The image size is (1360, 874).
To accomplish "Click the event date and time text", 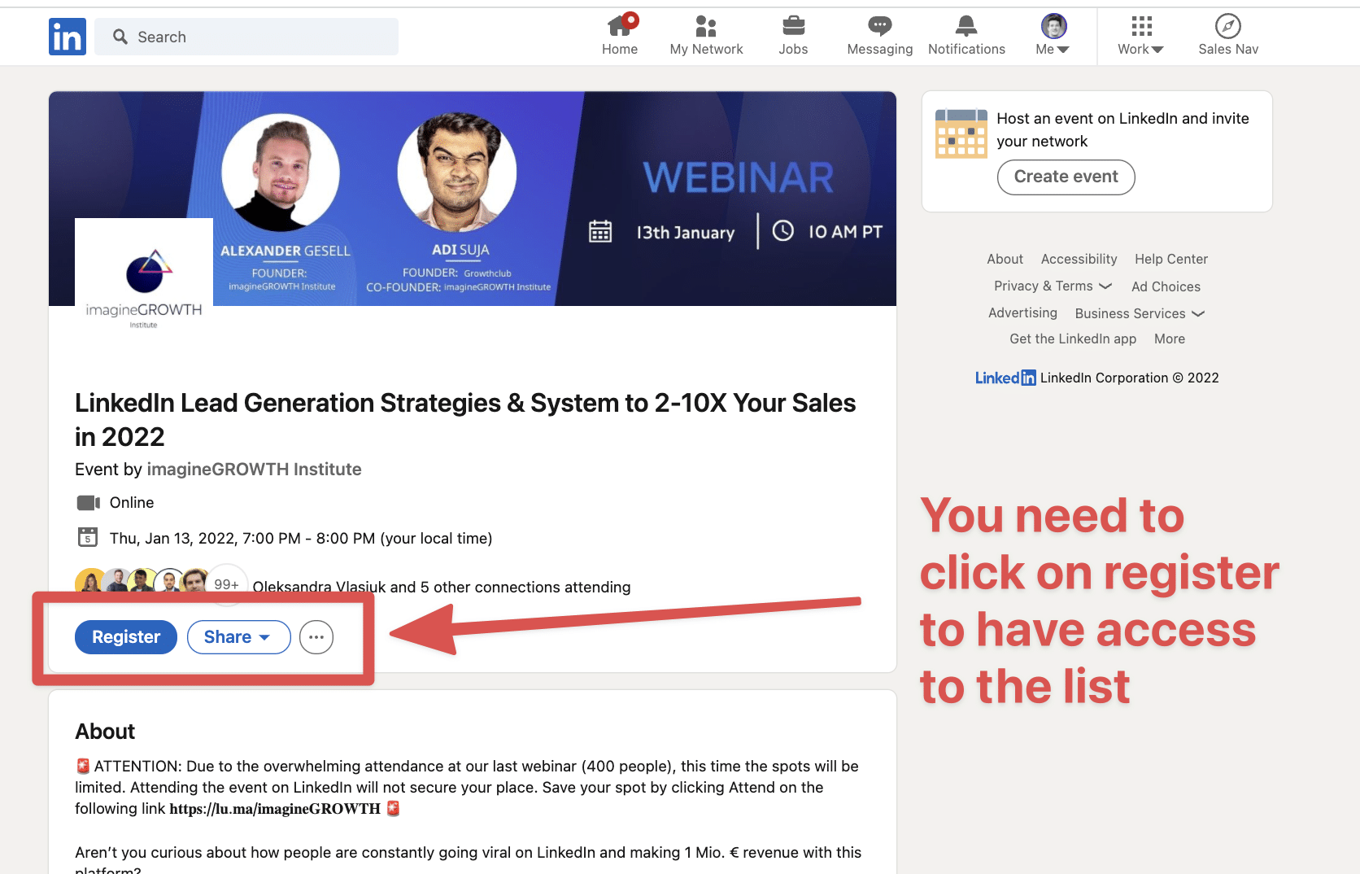I will 301,538.
